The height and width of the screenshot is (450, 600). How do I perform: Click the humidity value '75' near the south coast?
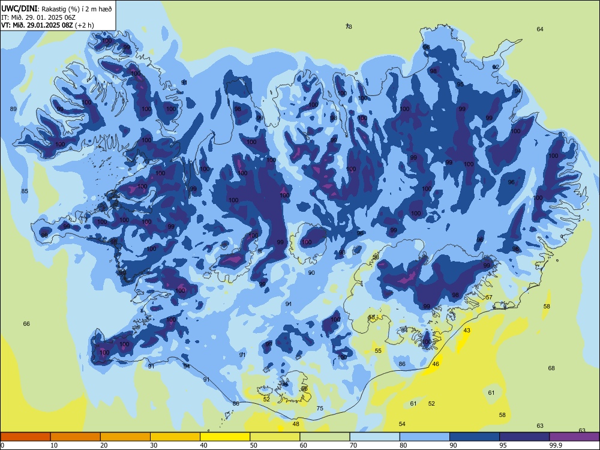tap(320, 408)
